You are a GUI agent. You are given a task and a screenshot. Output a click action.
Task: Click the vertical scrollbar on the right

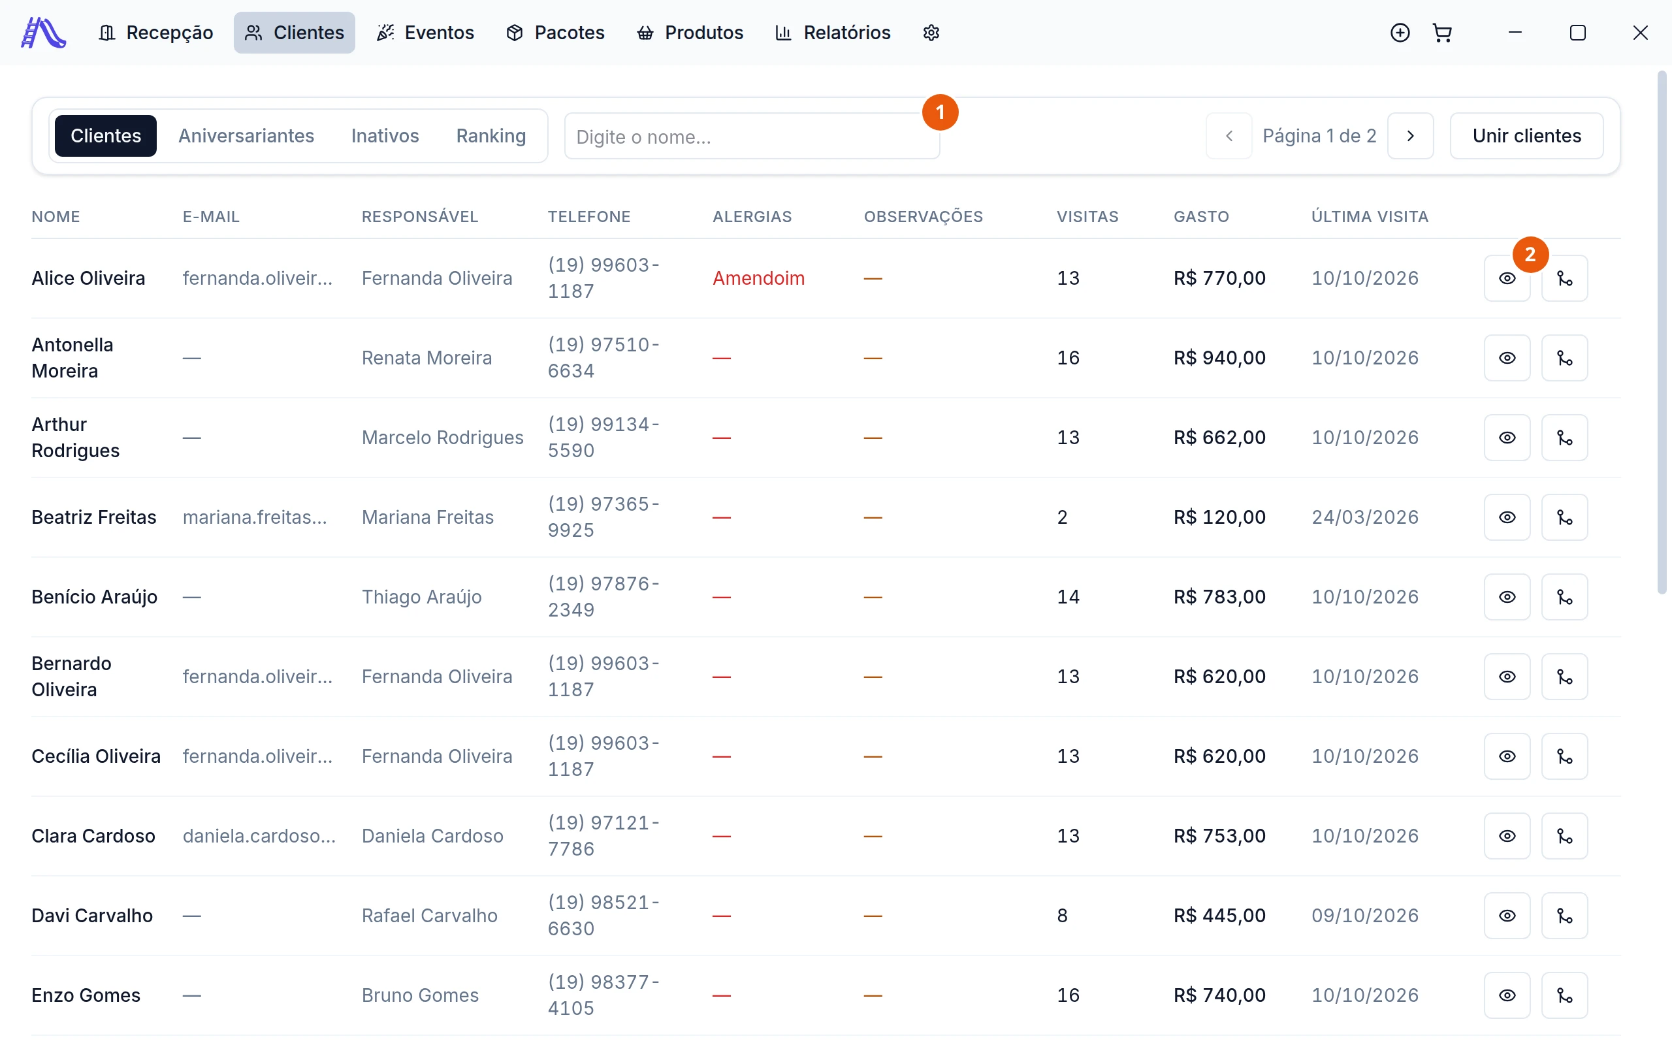pyautogui.click(x=1662, y=332)
